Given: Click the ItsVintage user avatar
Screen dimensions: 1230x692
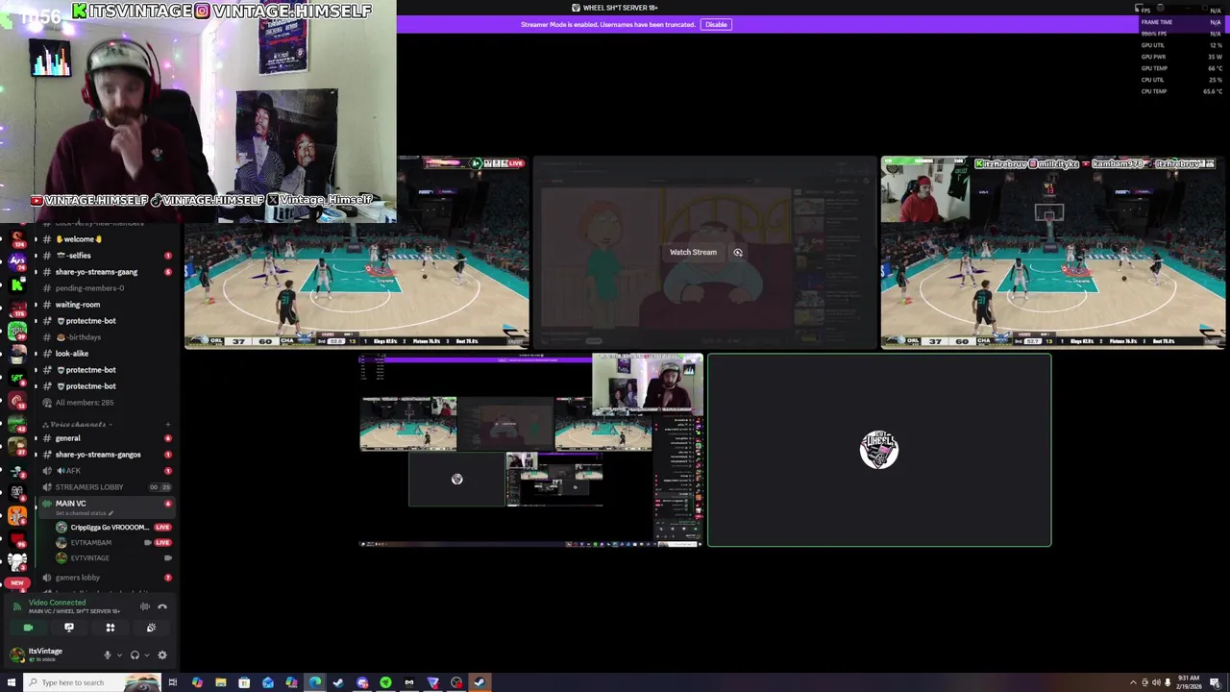Looking at the screenshot, I should coord(16,655).
